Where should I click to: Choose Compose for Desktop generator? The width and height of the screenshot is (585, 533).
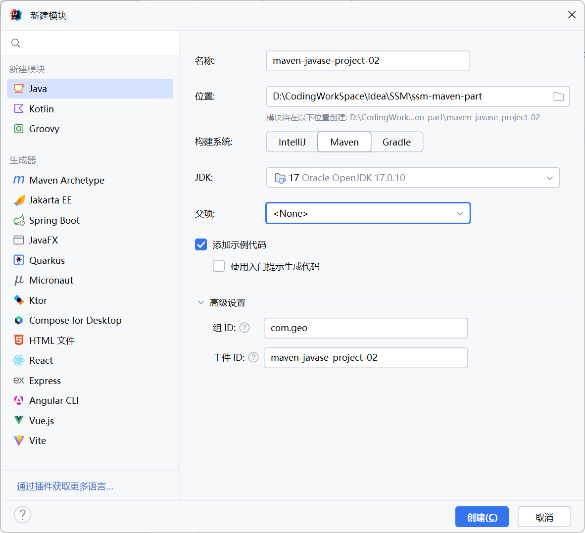(90, 320)
